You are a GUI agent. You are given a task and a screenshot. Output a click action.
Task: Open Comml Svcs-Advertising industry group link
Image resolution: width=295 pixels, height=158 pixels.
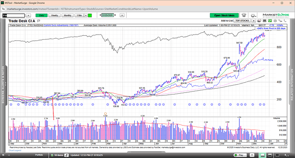coord(61,25)
